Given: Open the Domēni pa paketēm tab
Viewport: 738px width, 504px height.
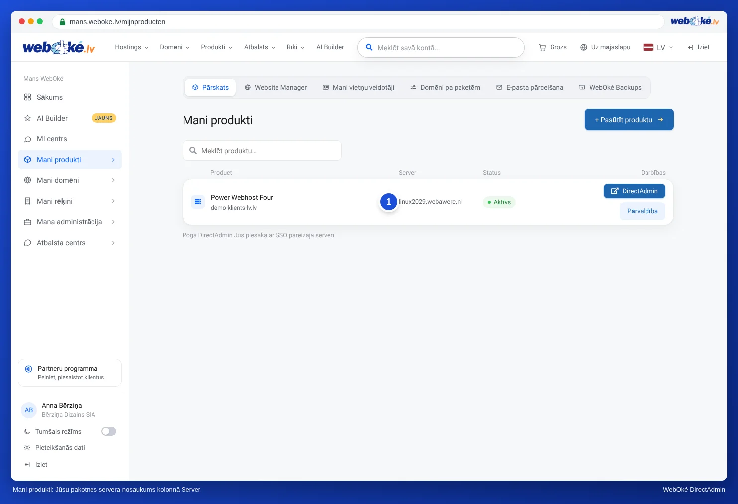Looking at the screenshot, I should pos(445,87).
